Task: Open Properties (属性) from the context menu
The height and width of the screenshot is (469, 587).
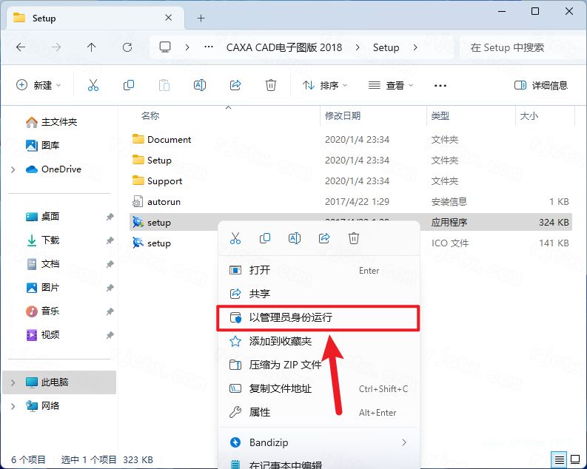Action: click(318, 412)
